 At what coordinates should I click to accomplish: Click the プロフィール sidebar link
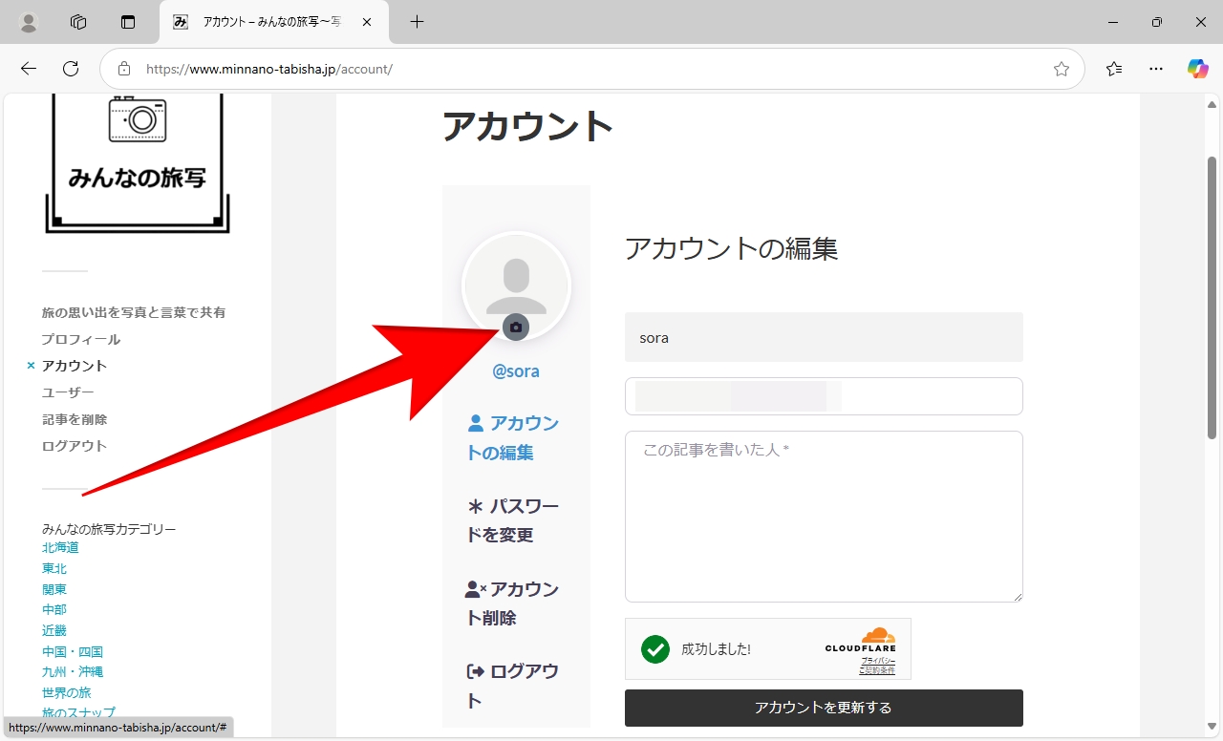pos(81,339)
